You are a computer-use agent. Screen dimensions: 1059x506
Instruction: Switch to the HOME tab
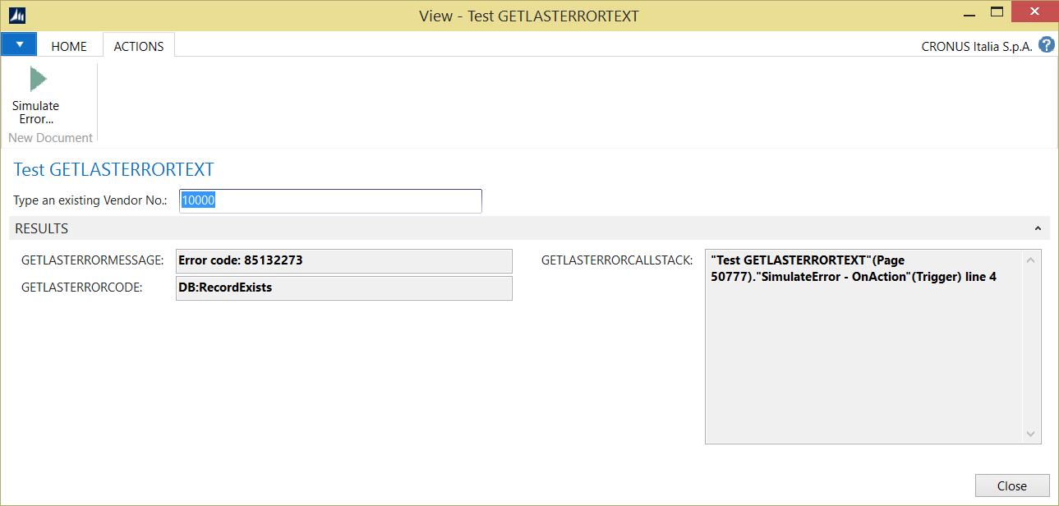tap(69, 46)
